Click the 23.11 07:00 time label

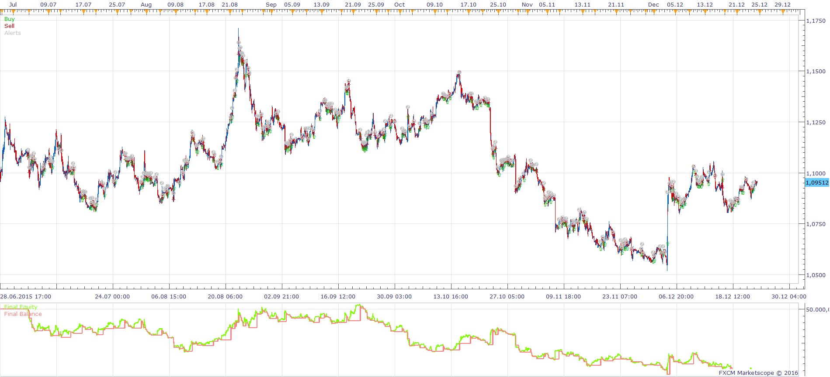click(620, 297)
